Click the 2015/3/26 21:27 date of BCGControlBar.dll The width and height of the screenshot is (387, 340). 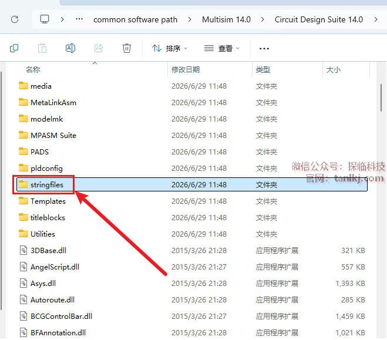point(199,317)
